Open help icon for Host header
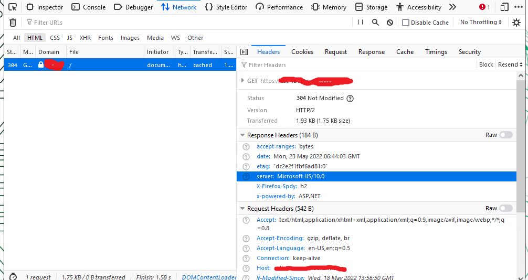Viewport: 528px width, 280px height. click(246, 268)
